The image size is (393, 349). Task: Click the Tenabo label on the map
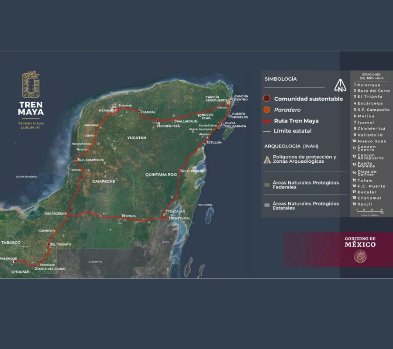pyautogui.click(x=82, y=150)
